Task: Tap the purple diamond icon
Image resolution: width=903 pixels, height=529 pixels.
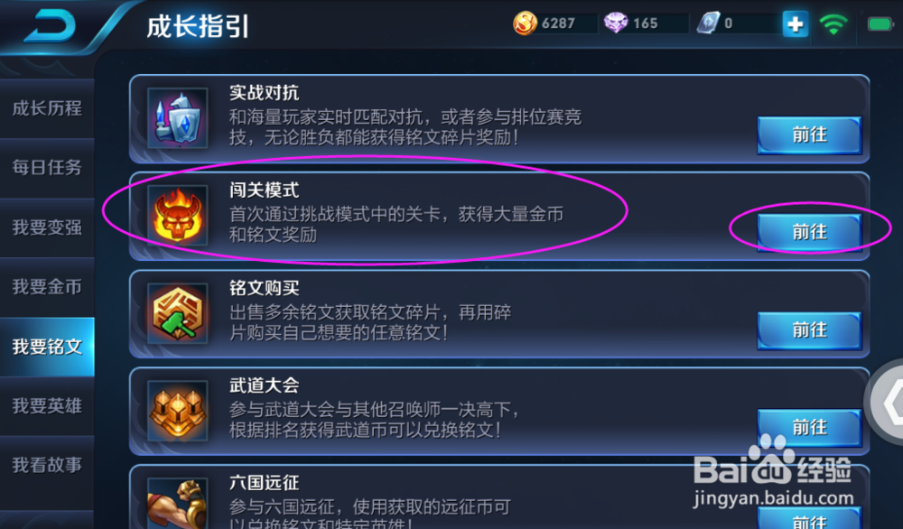Action: point(616,23)
